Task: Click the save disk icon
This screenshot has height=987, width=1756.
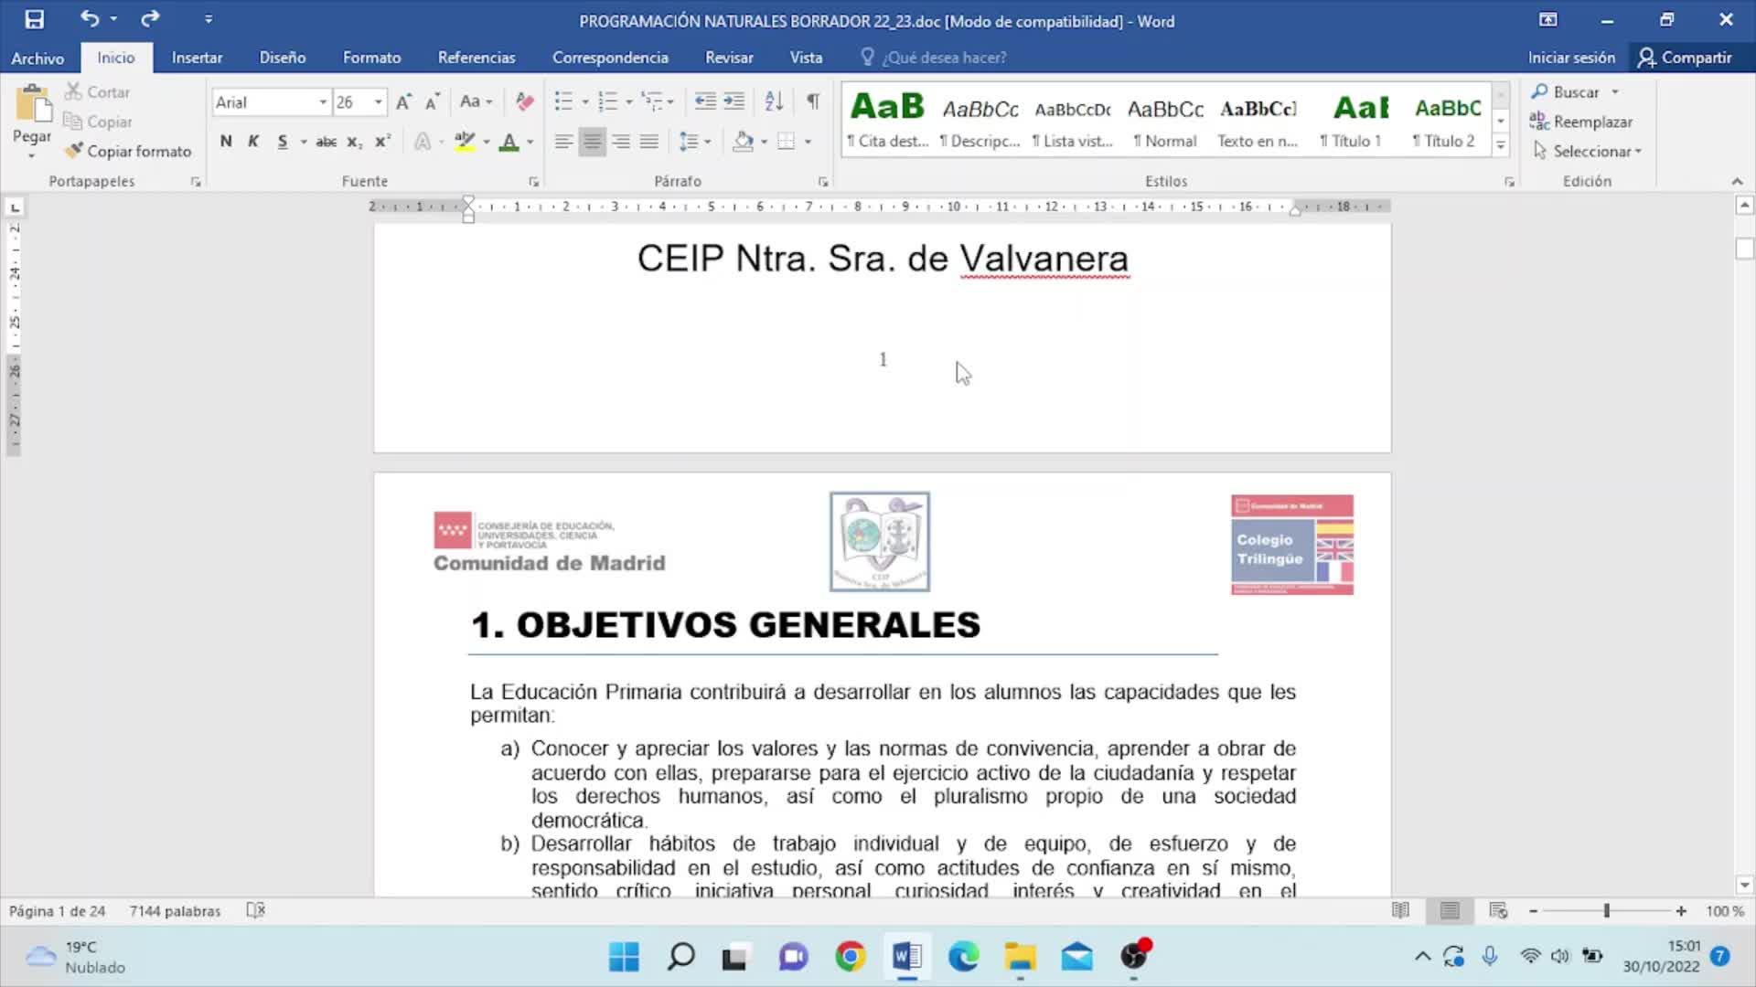Action: tap(34, 19)
